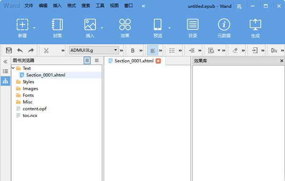The width and height of the screenshot is (285, 181).
Task: Click the Undo arrow icon
Action: point(20,50)
